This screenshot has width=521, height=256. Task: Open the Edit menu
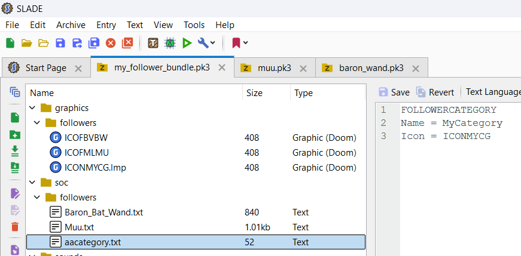click(x=38, y=25)
